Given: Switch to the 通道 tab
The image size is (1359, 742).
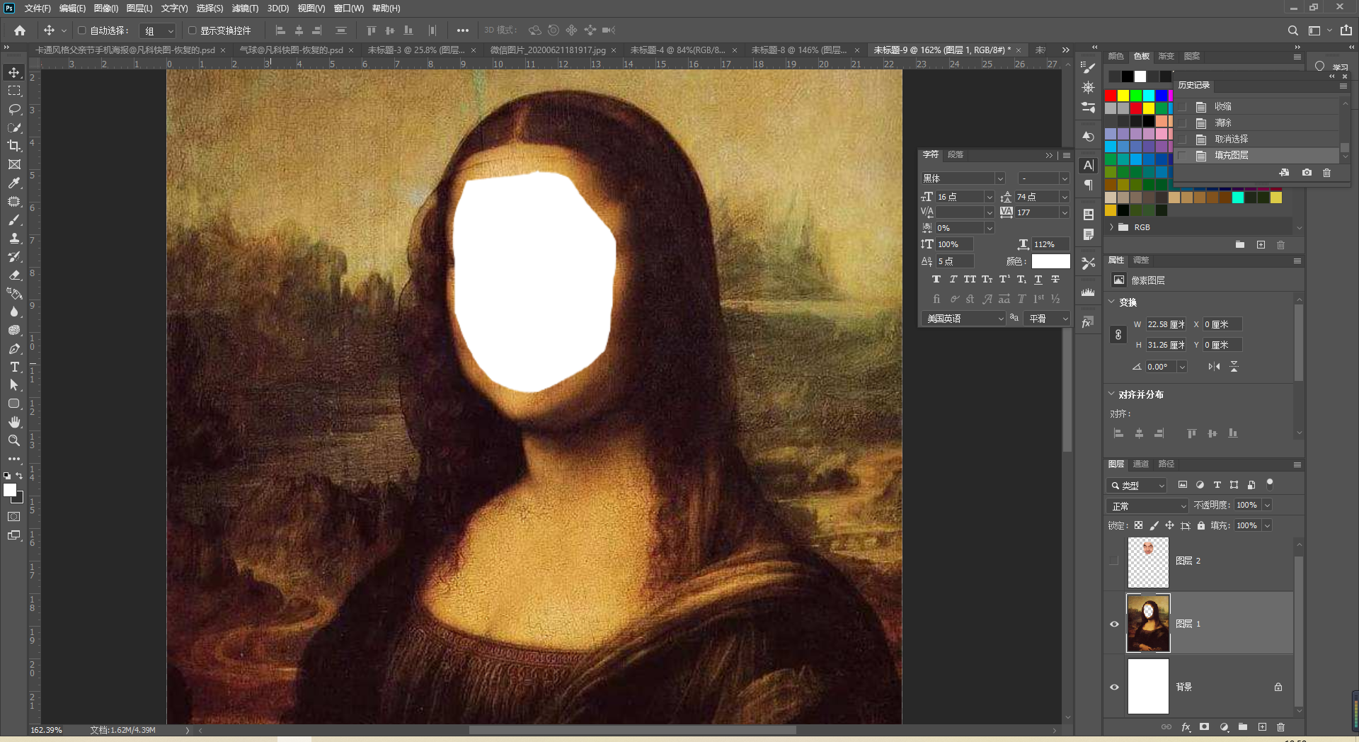Looking at the screenshot, I should tap(1140, 464).
